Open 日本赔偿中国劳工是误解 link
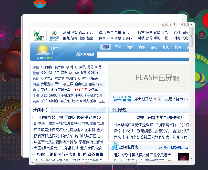 coord(133,125)
